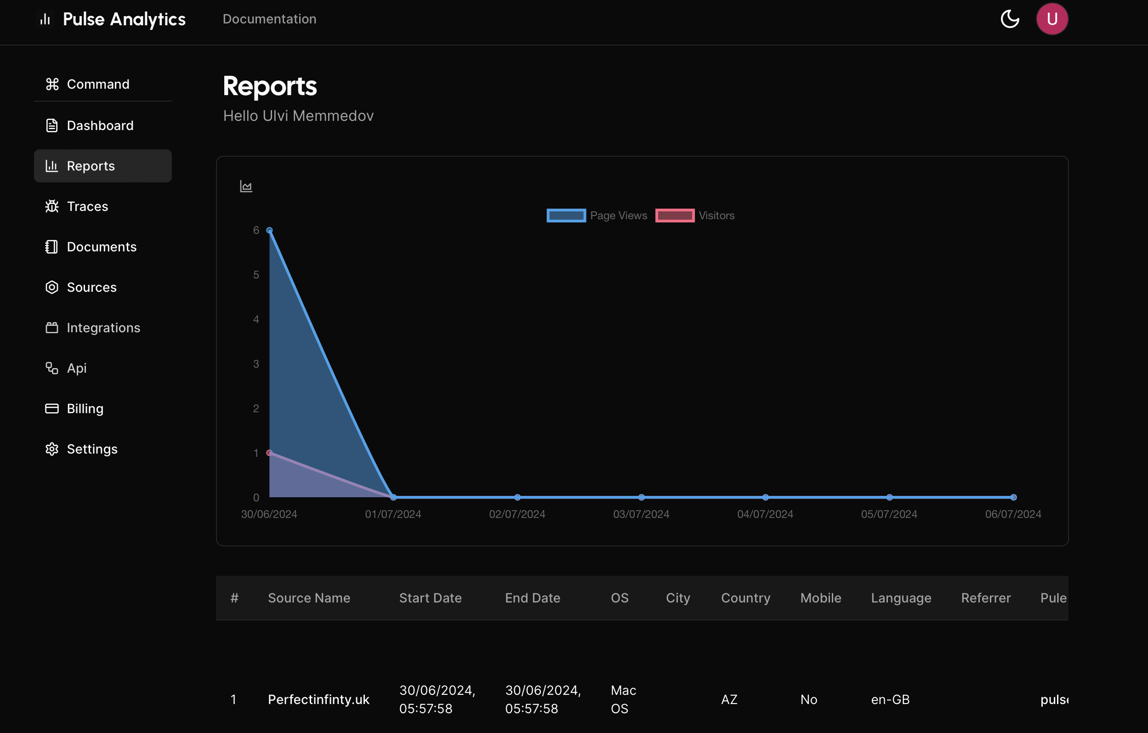Image resolution: width=1148 pixels, height=733 pixels.
Task: Select the Reports sidebar item
Action: (103, 166)
